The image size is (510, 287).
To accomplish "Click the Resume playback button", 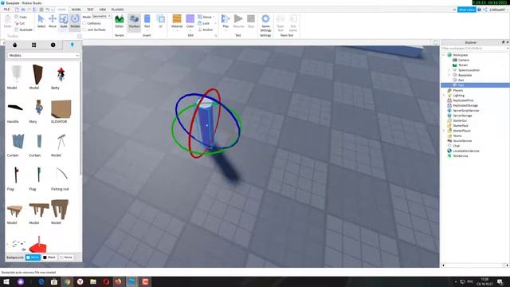I will tap(238, 22).
